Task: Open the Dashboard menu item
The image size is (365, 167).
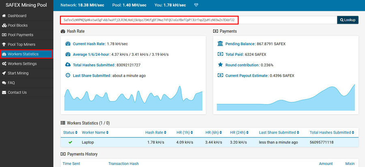Action: coord(26,16)
